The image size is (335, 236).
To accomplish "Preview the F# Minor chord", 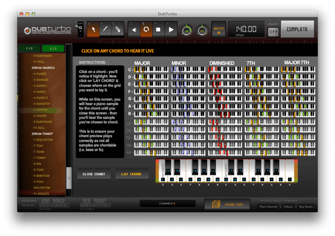I will tap(188, 137).
